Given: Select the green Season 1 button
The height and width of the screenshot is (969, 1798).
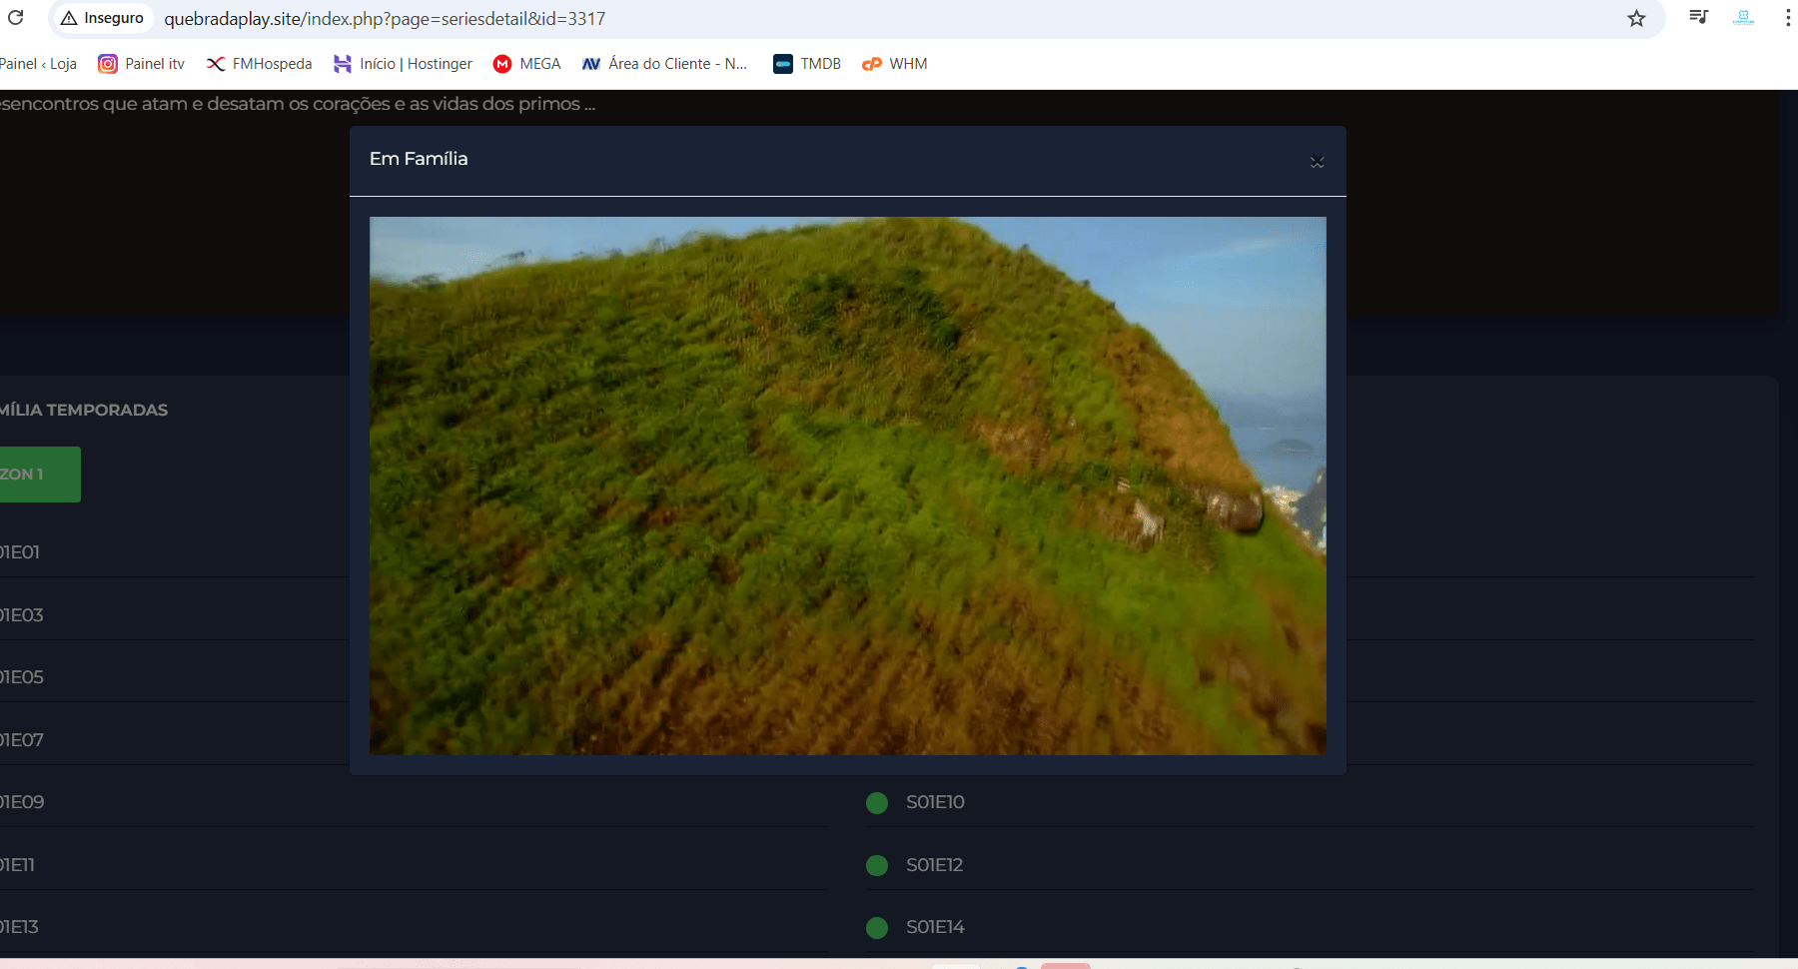Looking at the screenshot, I should pyautogui.click(x=38, y=475).
